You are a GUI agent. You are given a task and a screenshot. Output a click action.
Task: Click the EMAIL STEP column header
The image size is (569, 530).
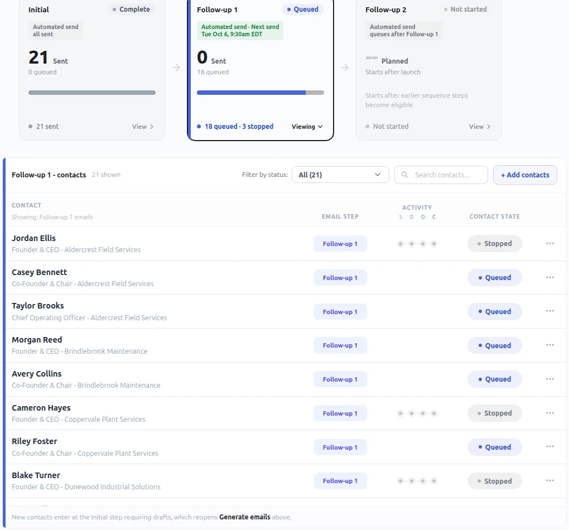340,216
